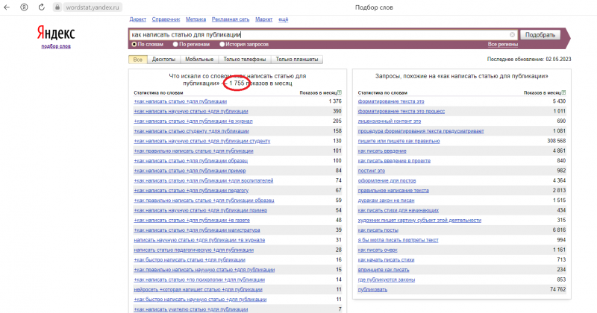
Task: Open query для публикации образец with 100 shows
Action: 190,161
